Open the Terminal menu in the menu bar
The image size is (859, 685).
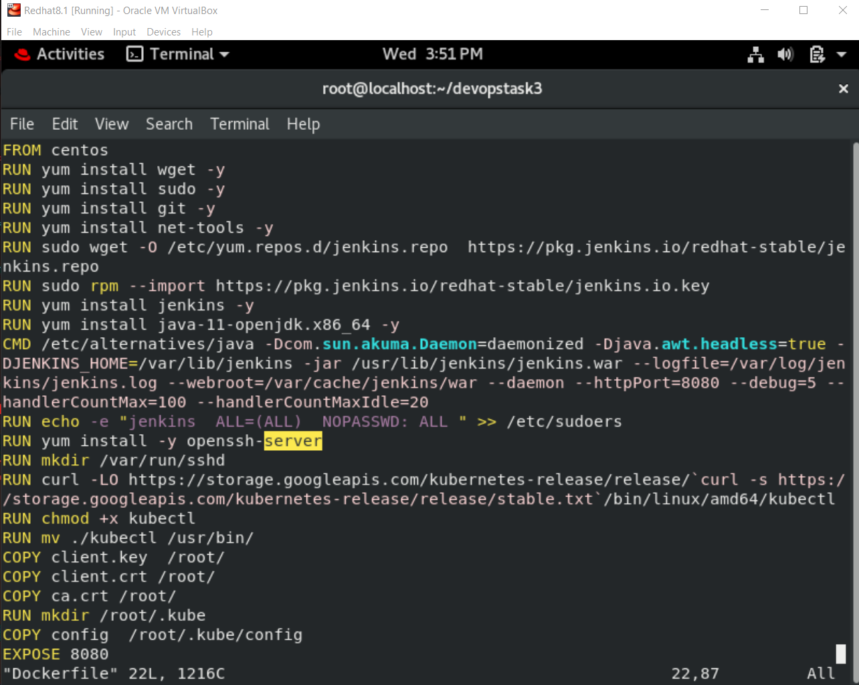(x=240, y=124)
